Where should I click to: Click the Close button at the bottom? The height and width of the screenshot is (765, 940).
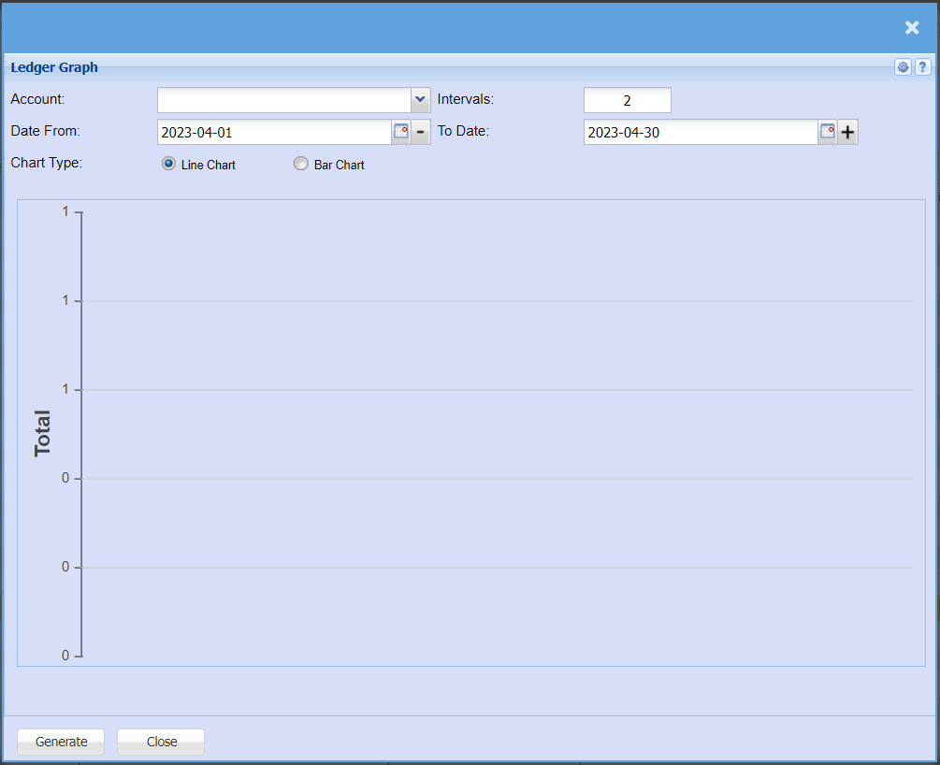pos(161,742)
